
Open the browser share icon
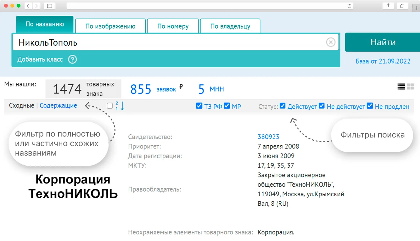pyautogui.click(x=388, y=6)
